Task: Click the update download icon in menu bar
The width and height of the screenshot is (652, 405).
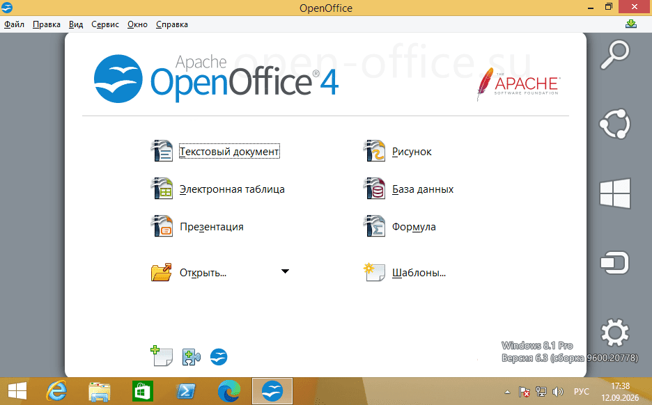Action: (631, 24)
